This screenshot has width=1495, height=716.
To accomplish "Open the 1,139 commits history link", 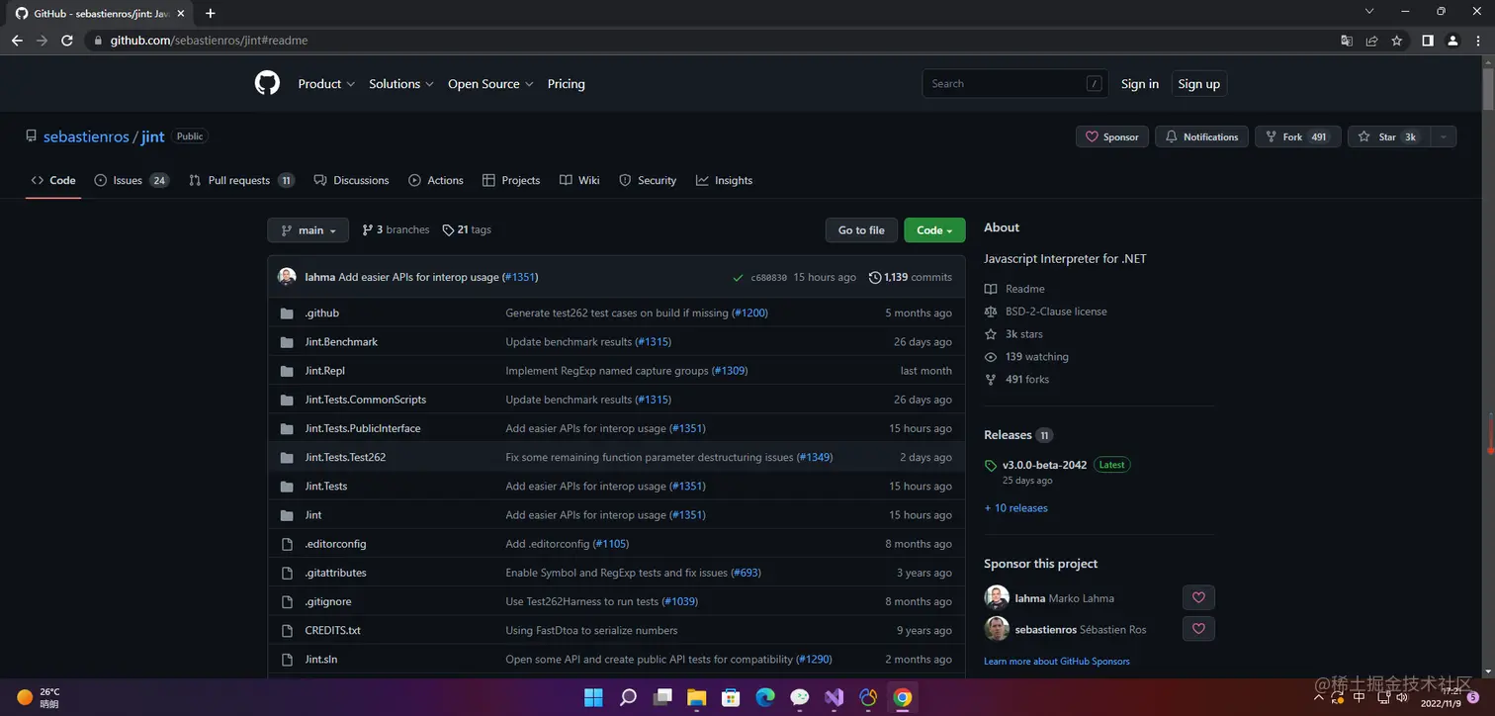I will (x=910, y=277).
